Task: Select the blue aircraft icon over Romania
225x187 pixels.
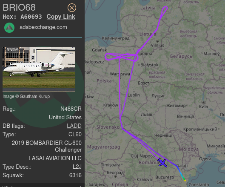Action: (162, 163)
